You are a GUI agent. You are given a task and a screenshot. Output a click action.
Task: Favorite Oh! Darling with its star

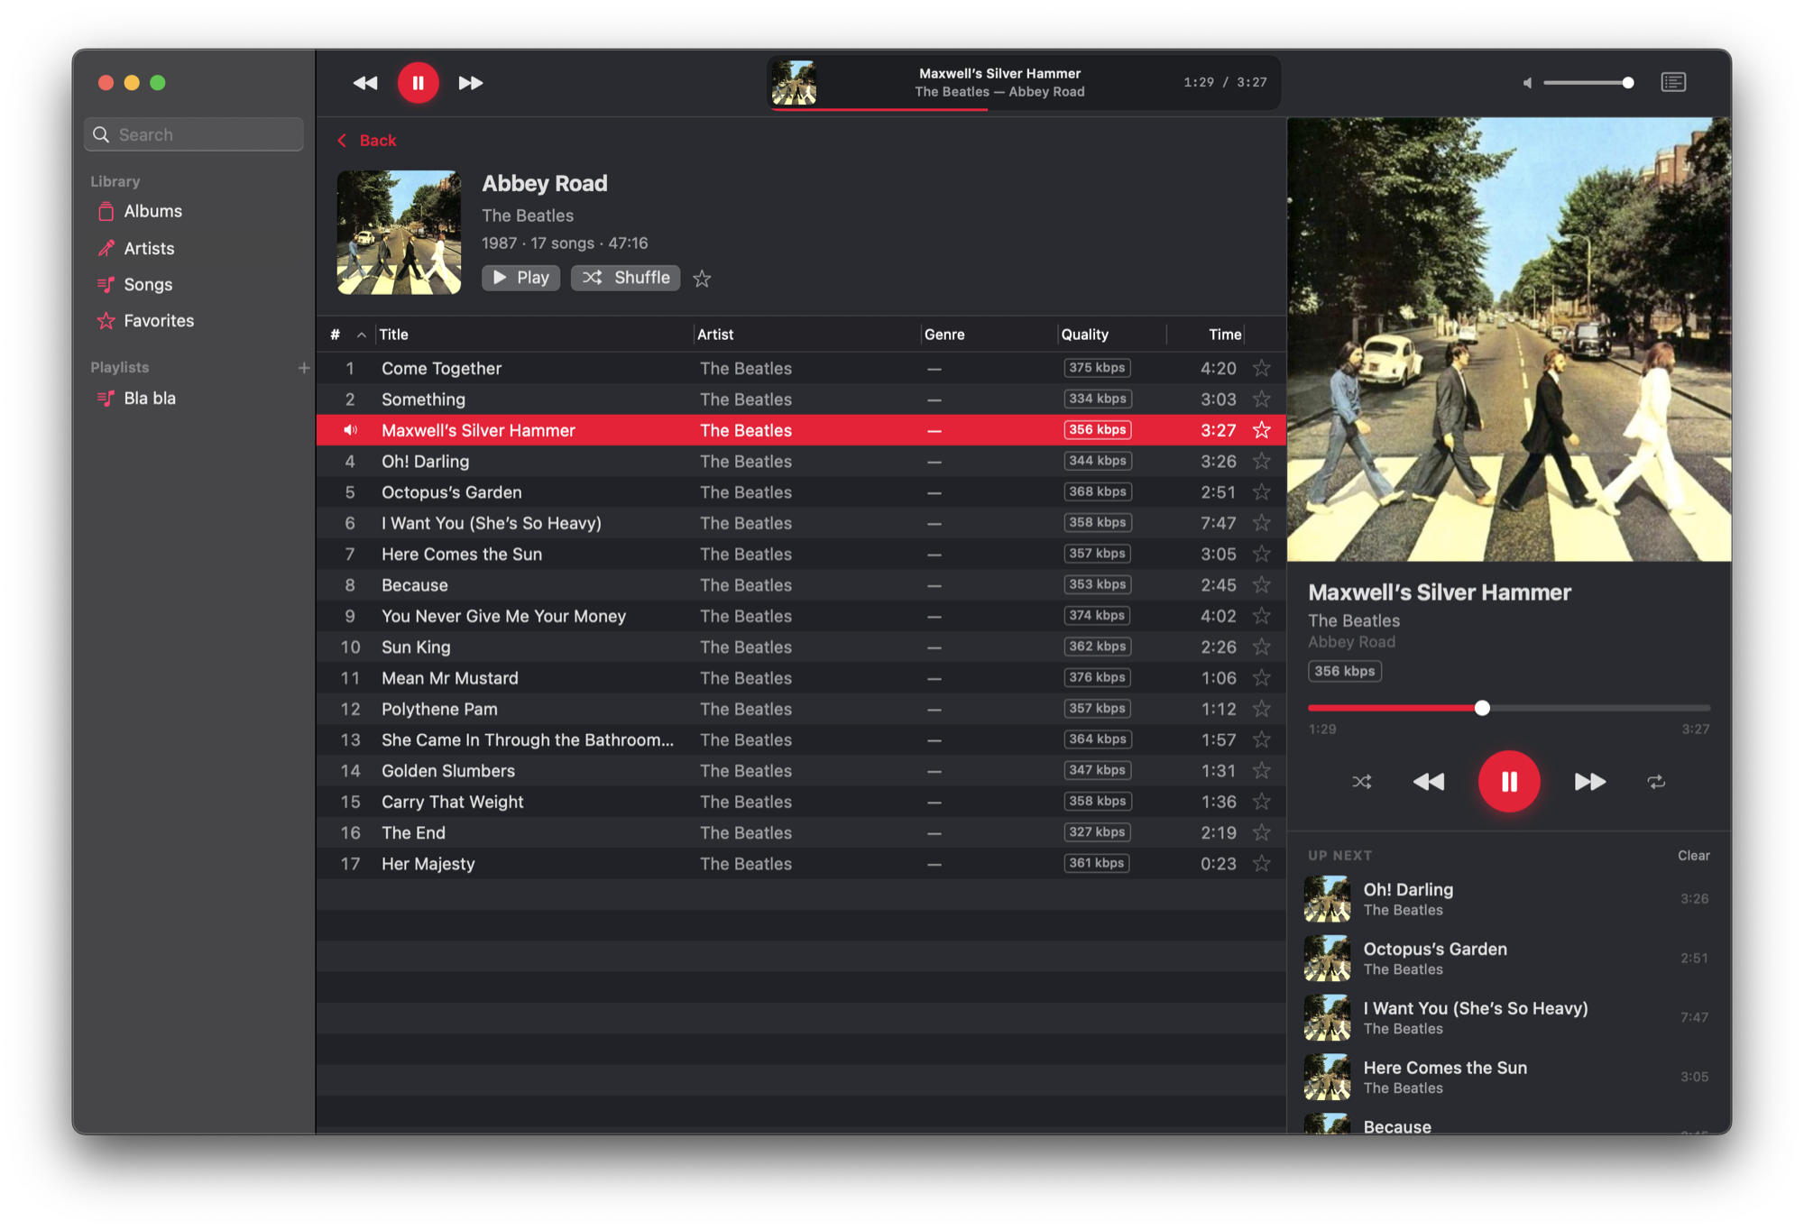pos(1262,461)
